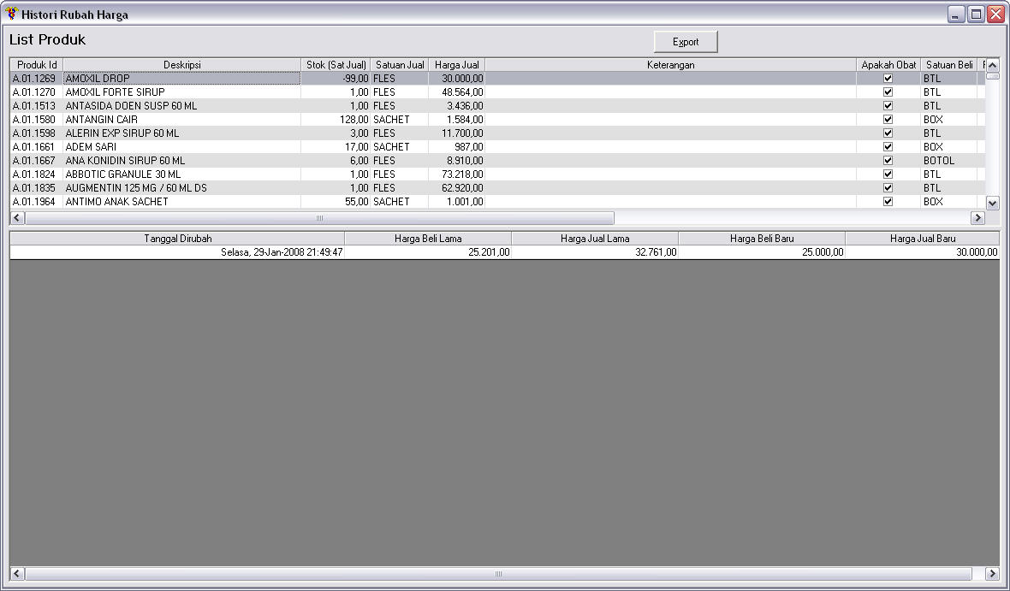This screenshot has width=1010, height=591.
Task: Click the date Selasa, 29-Jan-2008 21:49:47 cell
Action: point(178,252)
